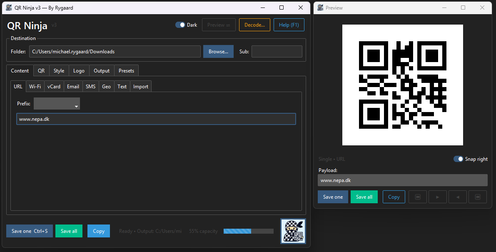Open the Presets tab

pyautogui.click(x=126, y=71)
